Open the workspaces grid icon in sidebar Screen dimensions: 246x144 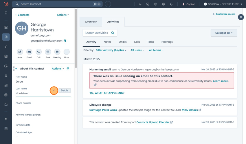pyautogui.click(x=6, y=27)
